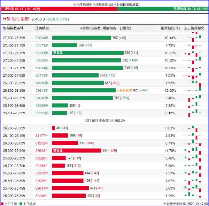Open warrant link 69025牛
Screen dimensions: 209x206
tap(42, 181)
